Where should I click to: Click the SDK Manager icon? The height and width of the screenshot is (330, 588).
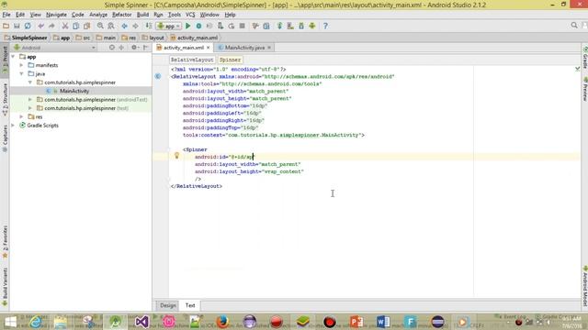click(x=301, y=26)
